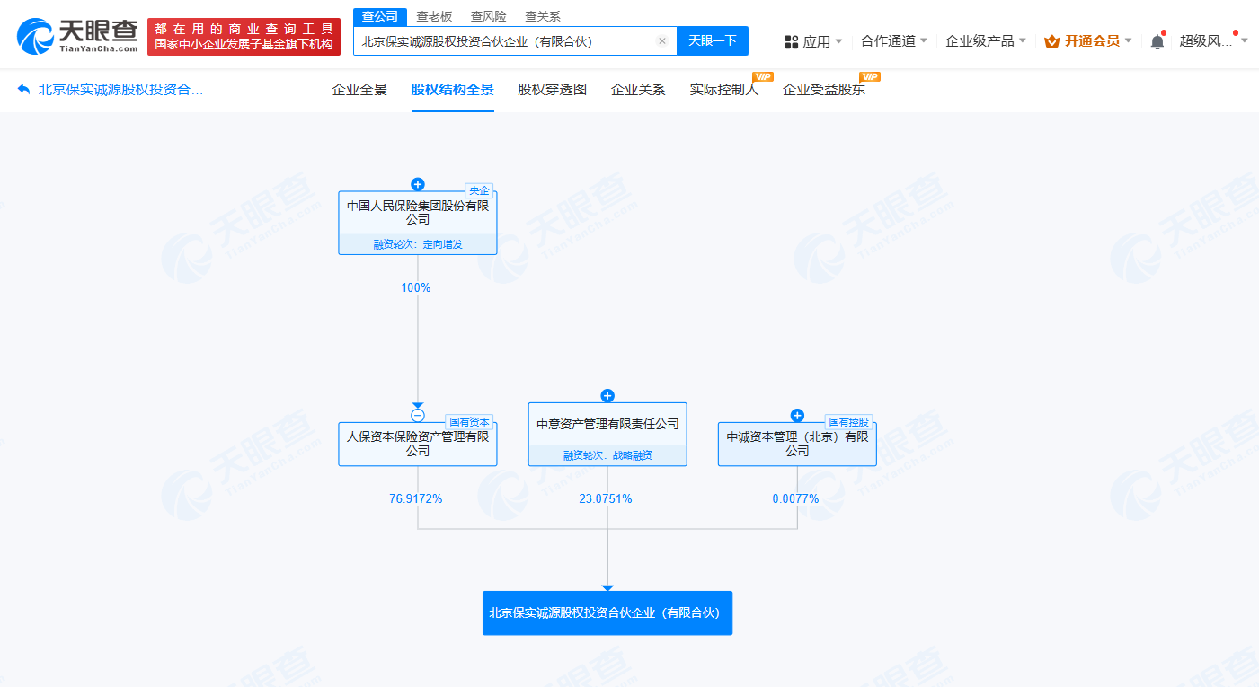Switch to the 股权穿透图 tab

(552, 90)
